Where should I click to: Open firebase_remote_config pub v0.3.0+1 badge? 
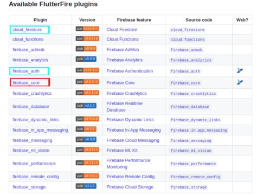87,176
